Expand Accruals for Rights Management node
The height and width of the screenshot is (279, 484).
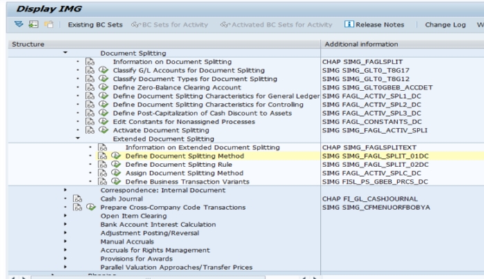pos(65,250)
